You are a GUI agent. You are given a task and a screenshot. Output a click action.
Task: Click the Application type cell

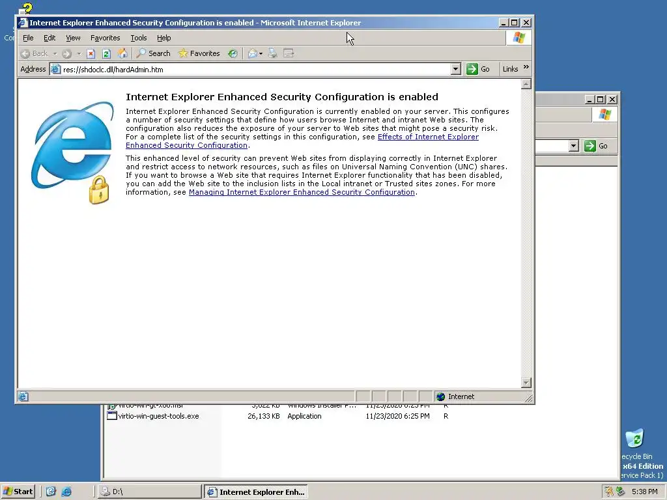click(x=304, y=416)
